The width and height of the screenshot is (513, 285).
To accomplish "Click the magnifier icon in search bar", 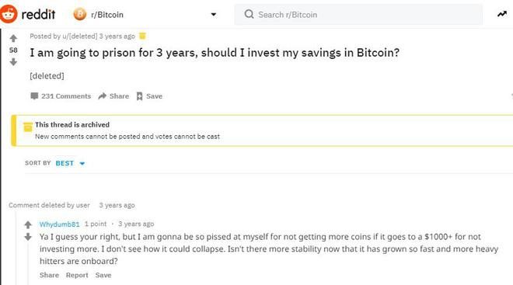I will [249, 15].
